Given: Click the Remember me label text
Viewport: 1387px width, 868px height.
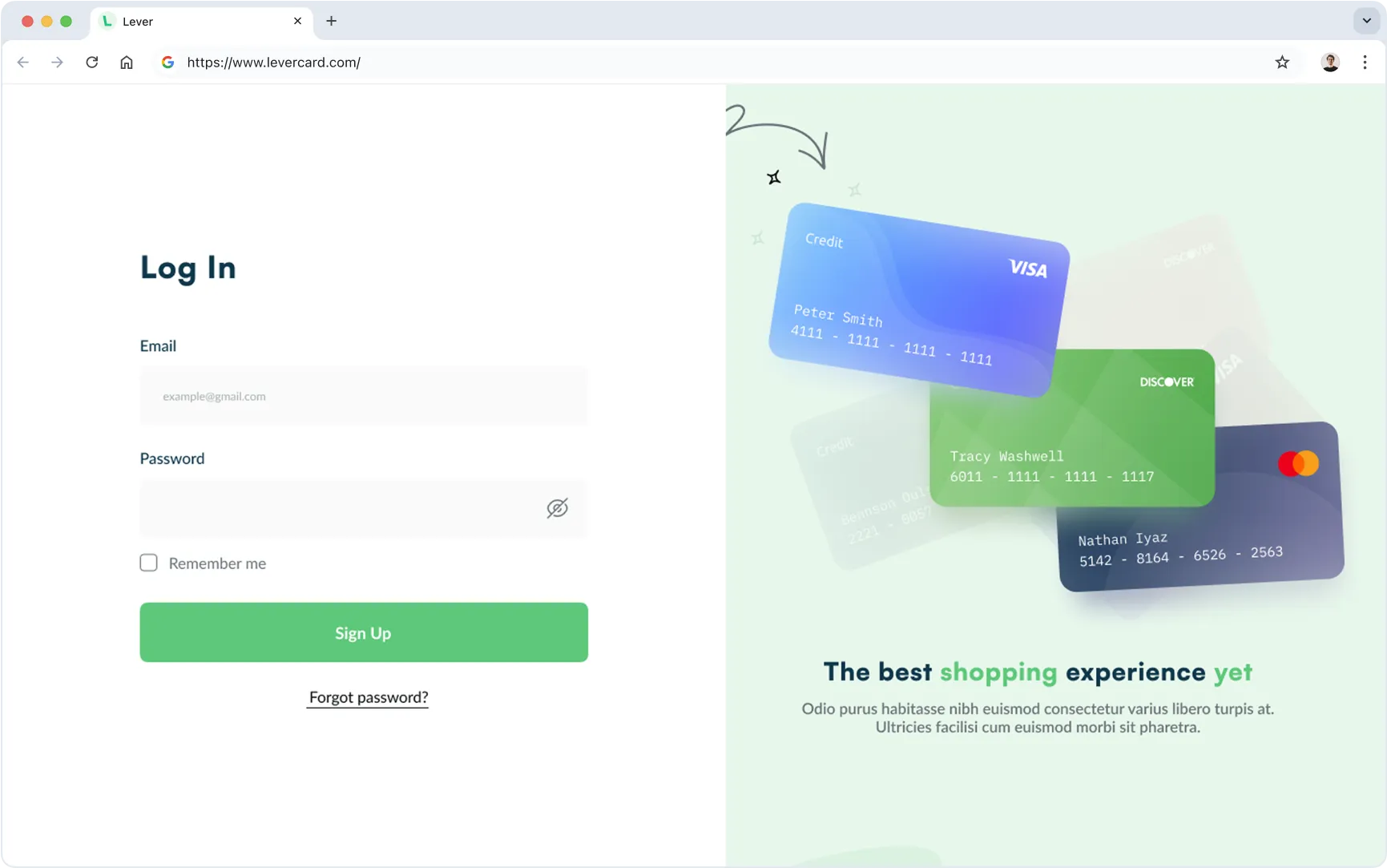Looking at the screenshot, I should [x=217, y=563].
